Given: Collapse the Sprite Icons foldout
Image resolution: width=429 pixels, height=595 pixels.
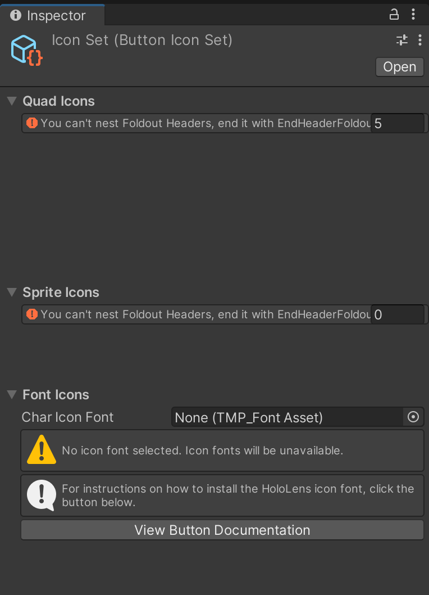Looking at the screenshot, I should [x=11, y=292].
